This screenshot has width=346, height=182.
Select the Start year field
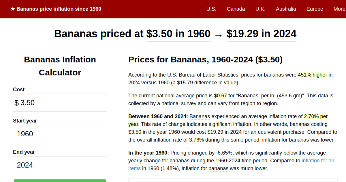point(60,134)
